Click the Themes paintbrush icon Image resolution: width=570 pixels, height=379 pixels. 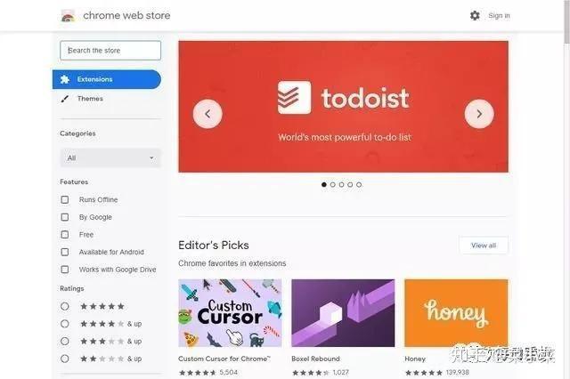click(65, 99)
